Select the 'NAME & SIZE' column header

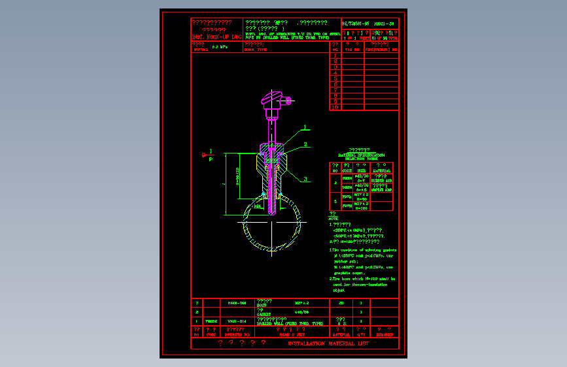(x=292, y=335)
